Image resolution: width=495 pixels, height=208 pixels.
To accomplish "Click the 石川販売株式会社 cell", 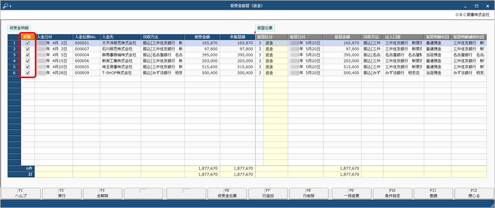I will [120, 49].
